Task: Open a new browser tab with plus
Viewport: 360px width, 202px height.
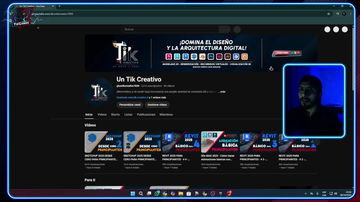Action: tap(59, 6)
